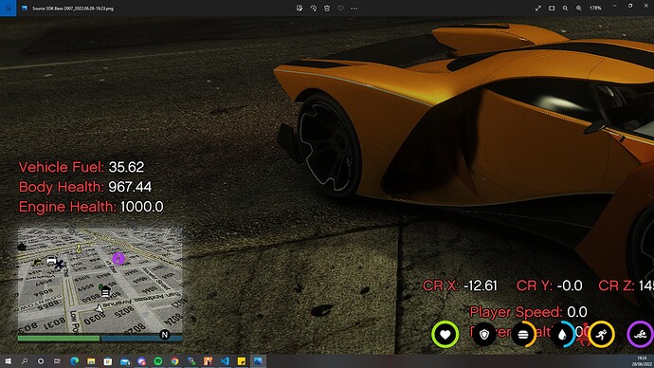Open Visual Studio Code from taskbar
The height and width of the screenshot is (368, 654).
point(225,361)
